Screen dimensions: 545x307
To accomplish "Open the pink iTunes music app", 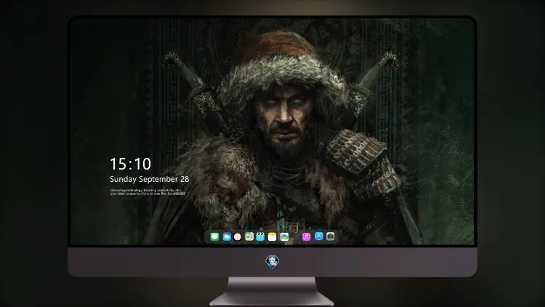I will 306,236.
